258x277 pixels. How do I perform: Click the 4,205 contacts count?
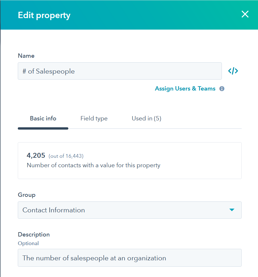point(36,155)
